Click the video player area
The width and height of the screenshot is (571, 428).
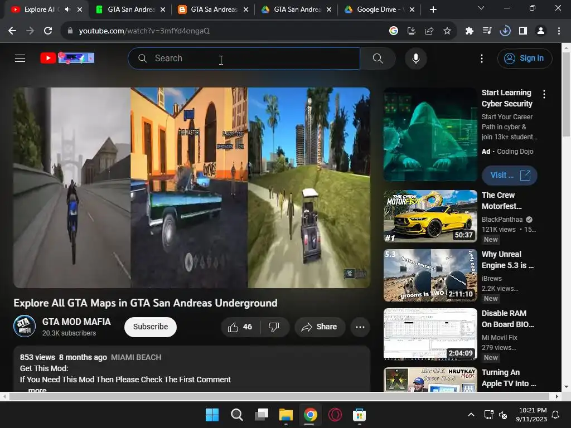click(x=192, y=187)
